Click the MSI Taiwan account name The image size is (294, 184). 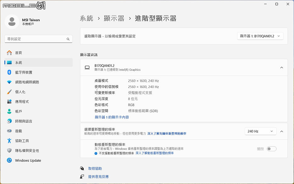tap(31, 20)
